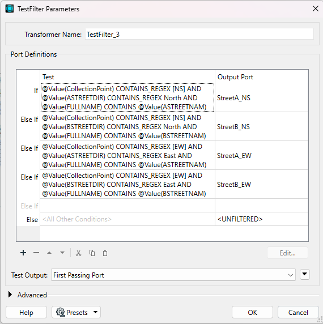
Task: Open the Help button
Action: coord(26,312)
